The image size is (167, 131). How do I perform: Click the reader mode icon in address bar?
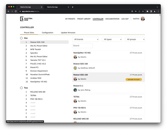click(132, 11)
